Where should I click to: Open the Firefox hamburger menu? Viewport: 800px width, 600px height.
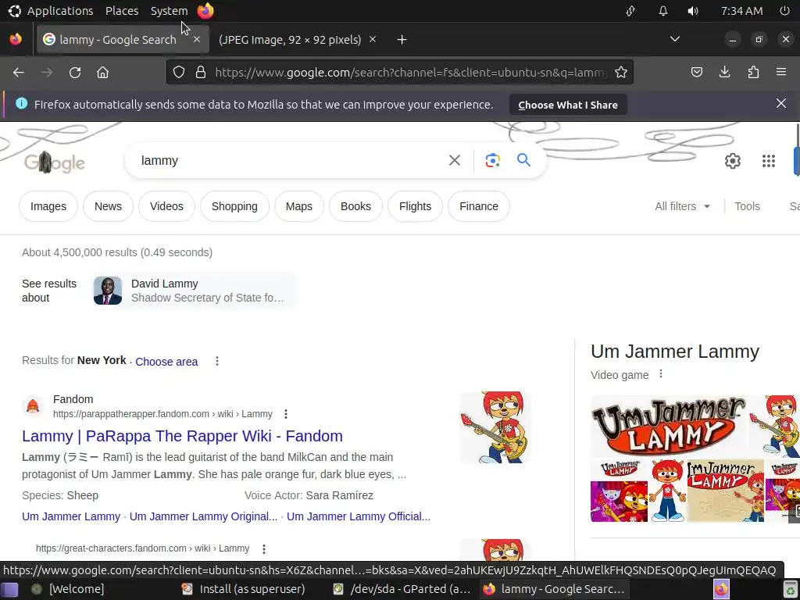pyautogui.click(x=781, y=73)
